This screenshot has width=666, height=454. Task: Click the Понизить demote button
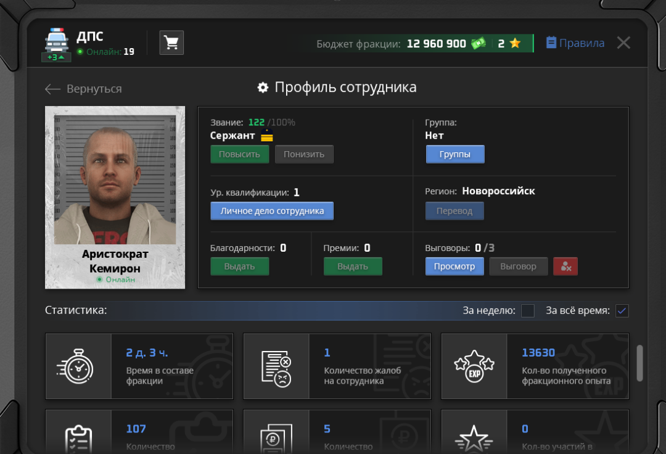click(x=304, y=154)
